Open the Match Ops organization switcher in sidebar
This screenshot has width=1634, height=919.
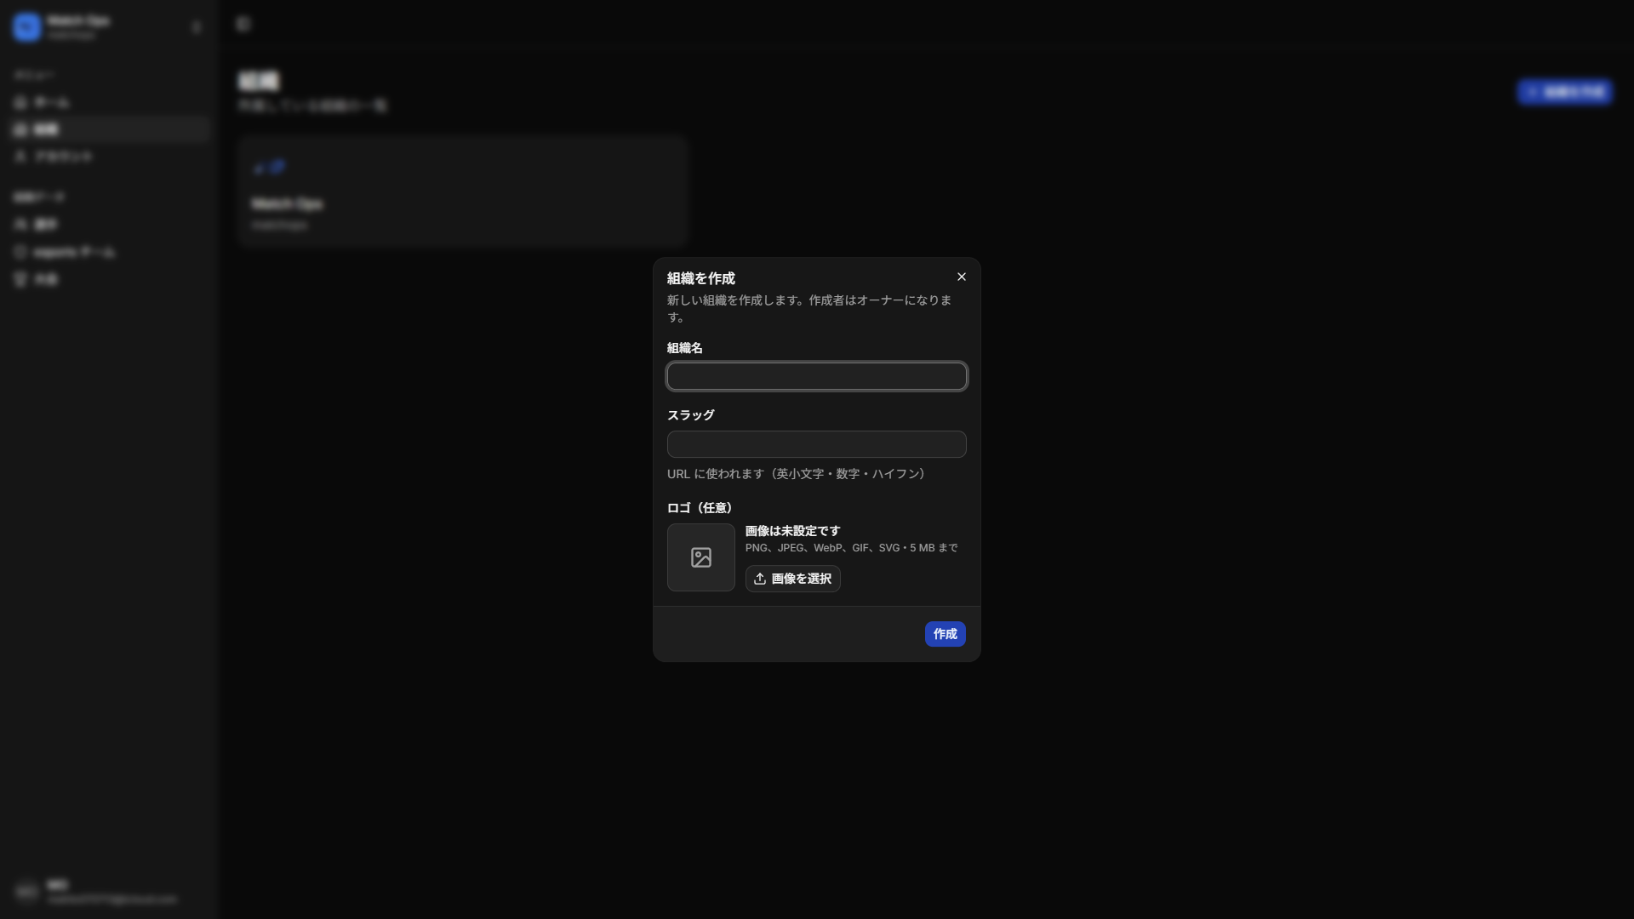pyautogui.click(x=109, y=27)
